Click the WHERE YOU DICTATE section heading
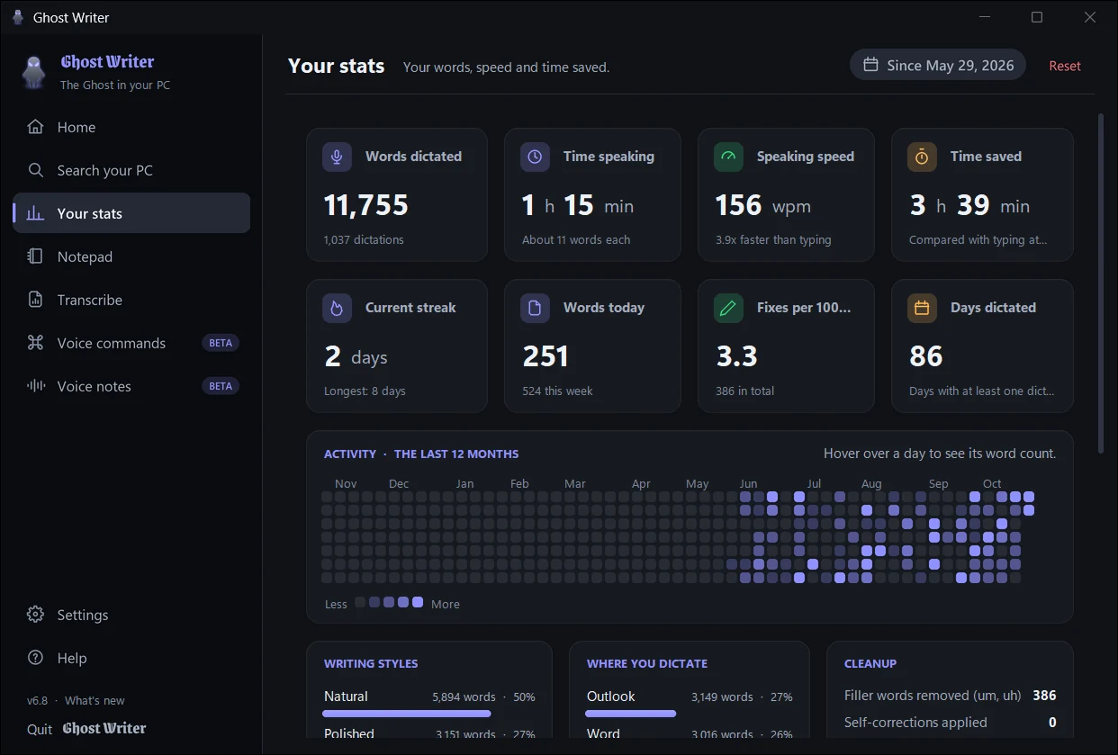Screen dimensions: 1118x755 point(647,663)
